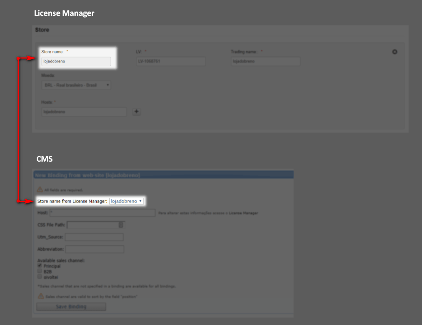The image size is (422, 325).
Task: Focus the Store name input field
Action: [x=76, y=61]
